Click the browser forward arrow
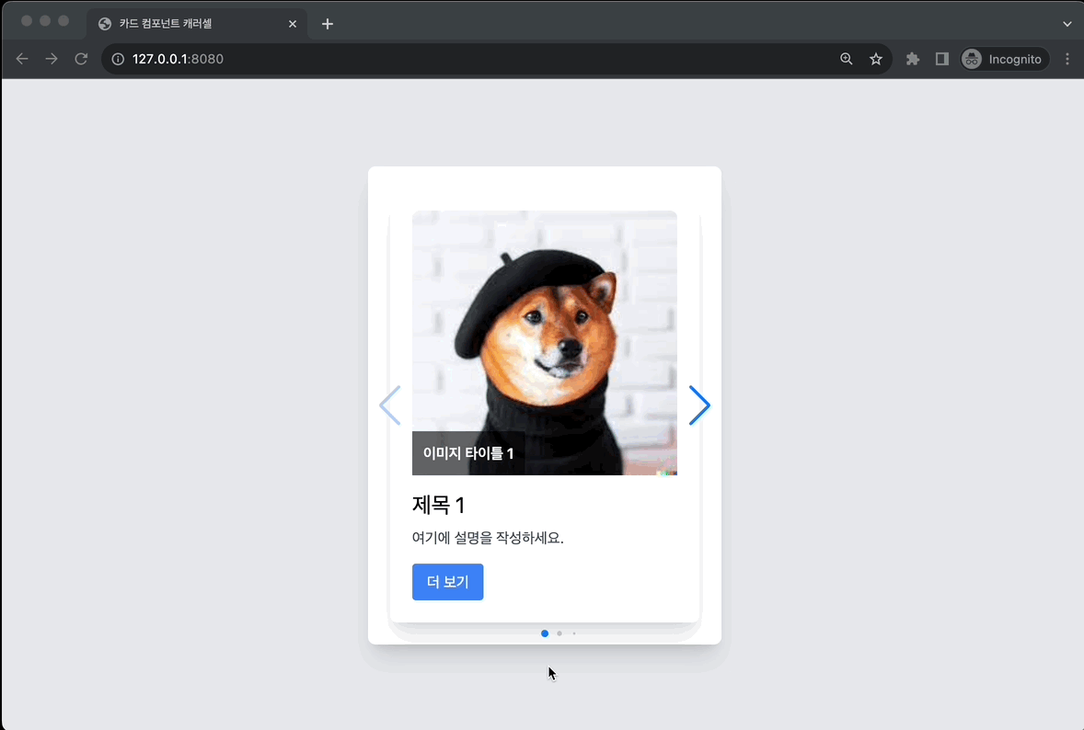This screenshot has height=730, width=1084. click(x=52, y=59)
